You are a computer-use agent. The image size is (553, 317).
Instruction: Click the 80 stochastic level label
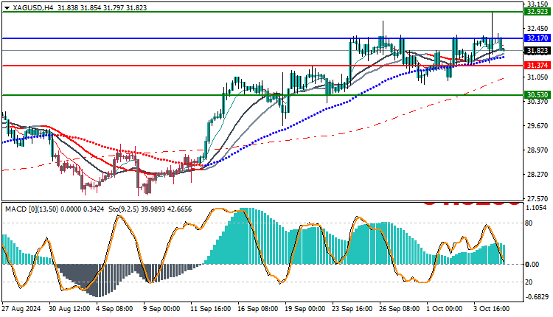[529, 223]
